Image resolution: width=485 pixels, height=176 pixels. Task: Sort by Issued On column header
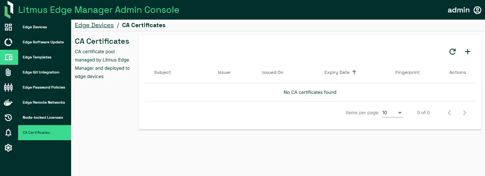(273, 72)
